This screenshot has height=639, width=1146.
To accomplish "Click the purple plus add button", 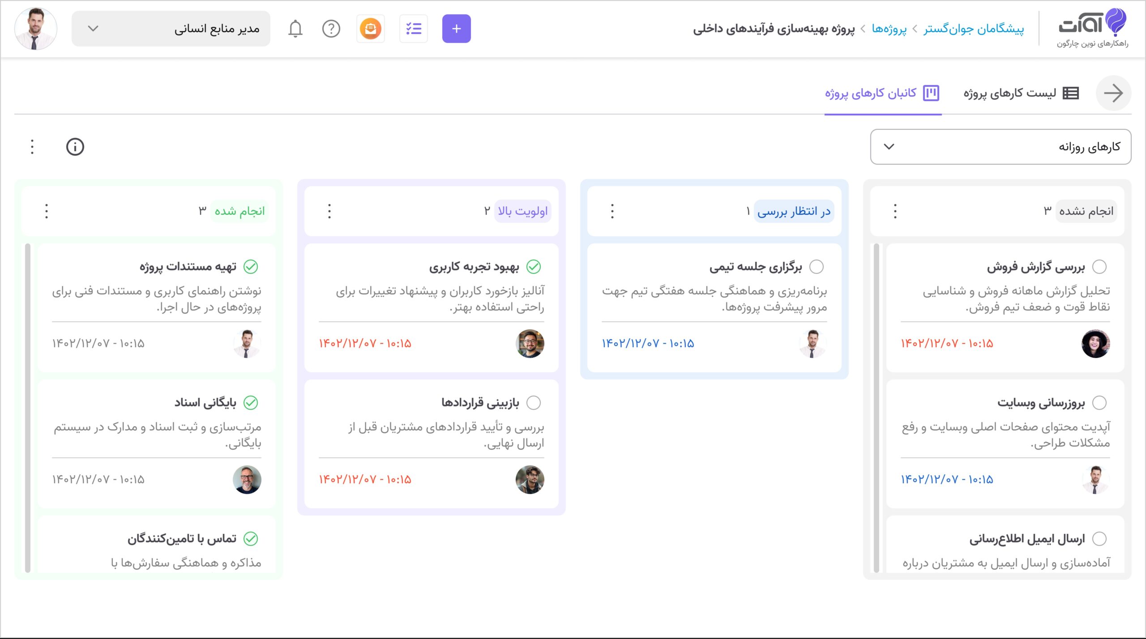I will pos(456,29).
